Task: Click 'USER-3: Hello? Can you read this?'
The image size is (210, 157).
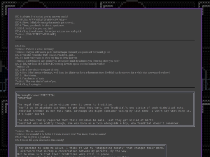Action: tap(34, 28)
